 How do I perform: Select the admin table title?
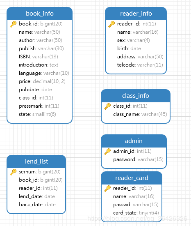pos(134,141)
